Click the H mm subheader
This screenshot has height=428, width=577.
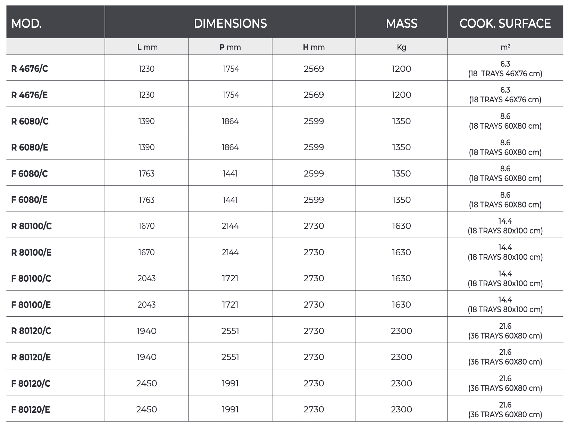tap(313, 47)
